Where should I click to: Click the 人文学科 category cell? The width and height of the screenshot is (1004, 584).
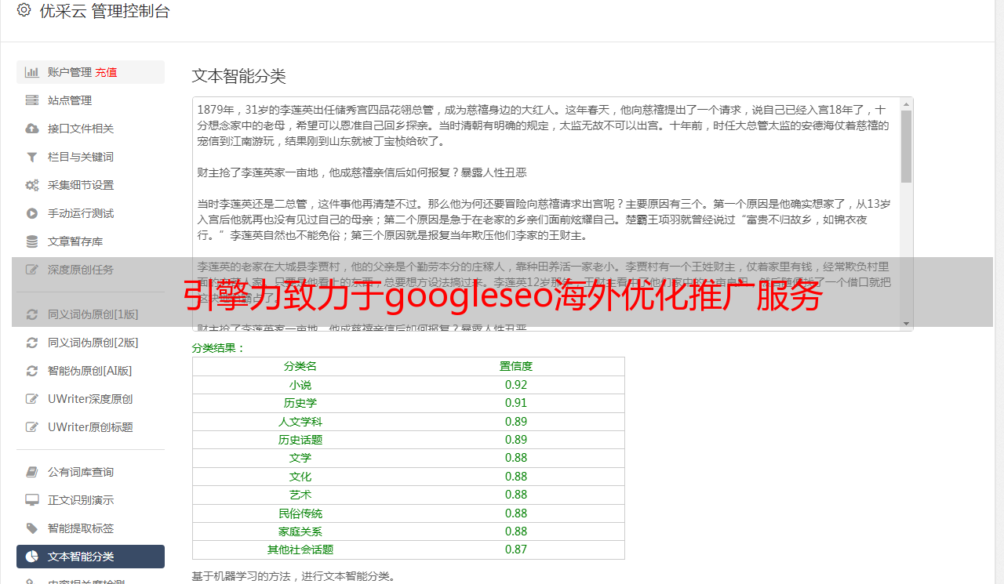point(300,422)
